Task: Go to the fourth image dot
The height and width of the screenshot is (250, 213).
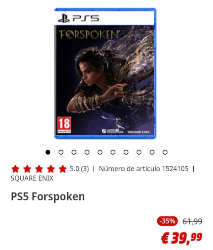Action: point(87,152)
